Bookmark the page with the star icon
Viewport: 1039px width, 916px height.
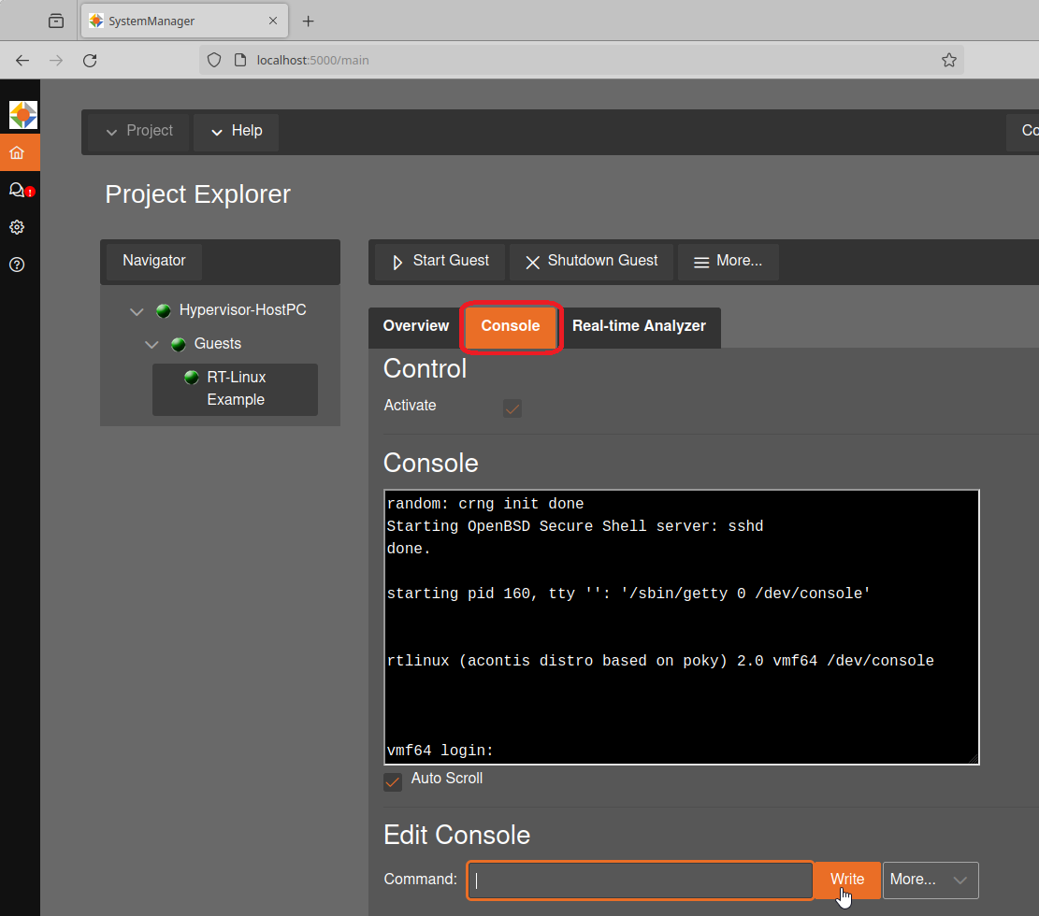coord(949,60)
